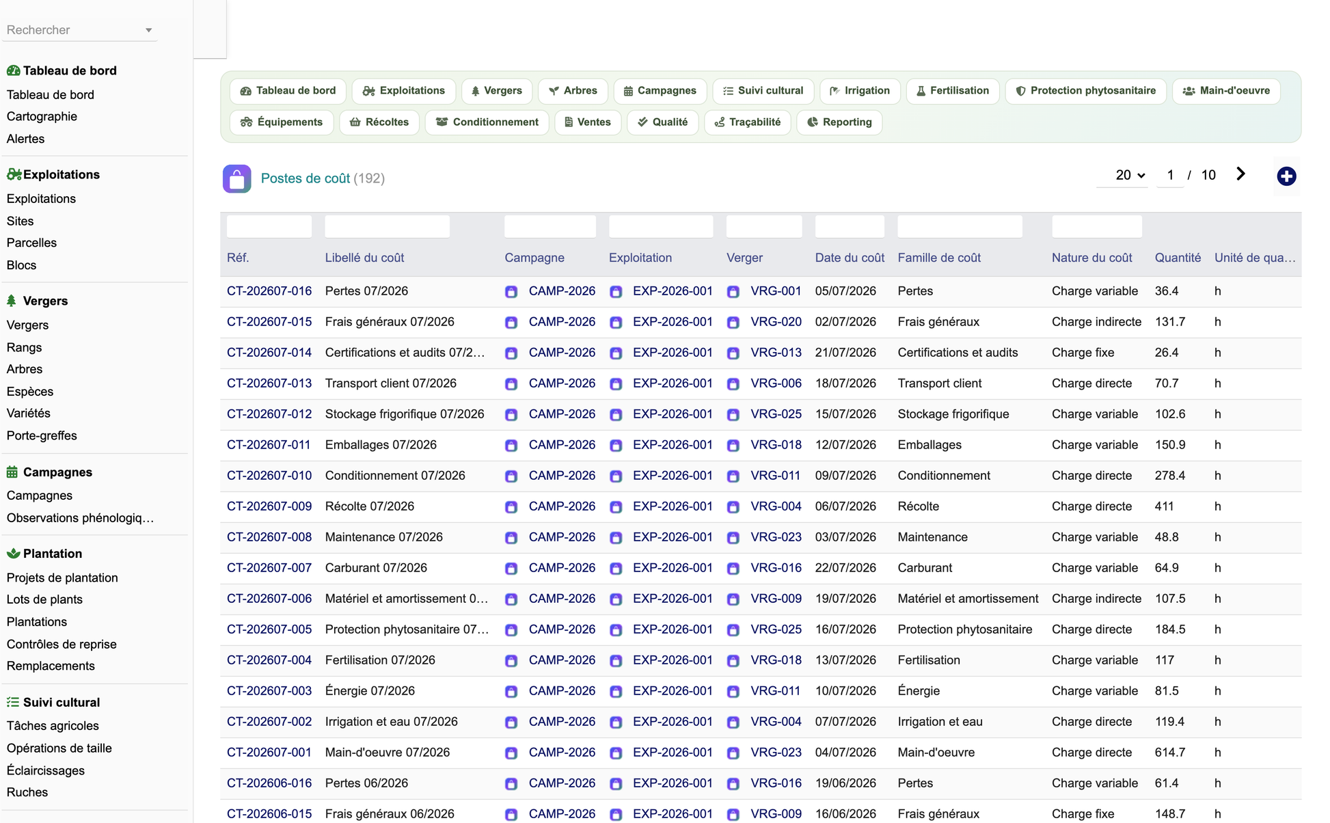Switch to the Vergers top tab
The width and height of the screenshot is (1330, 823).
pos(497,91)
